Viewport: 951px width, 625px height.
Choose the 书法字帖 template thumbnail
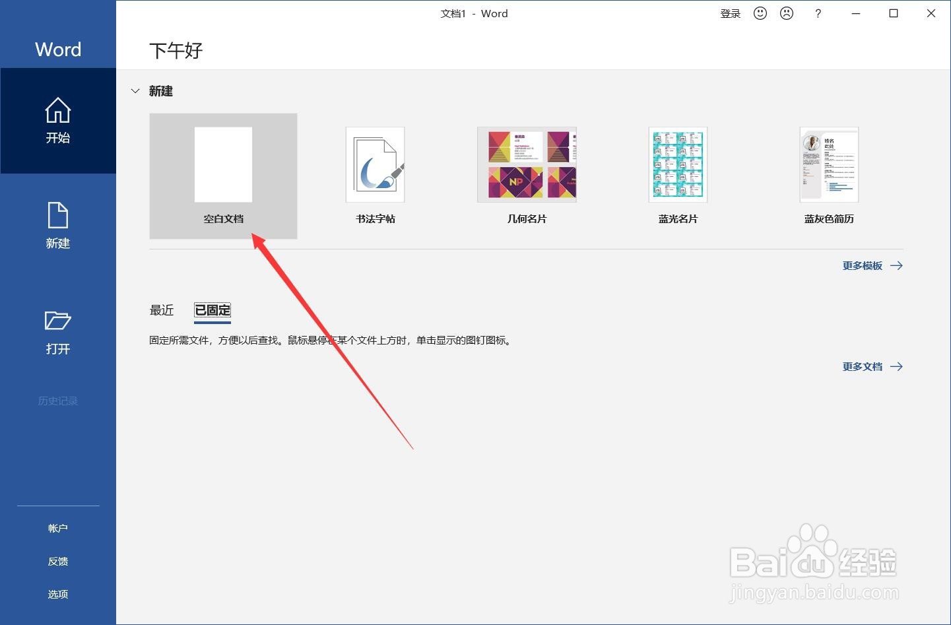[375, 164]
